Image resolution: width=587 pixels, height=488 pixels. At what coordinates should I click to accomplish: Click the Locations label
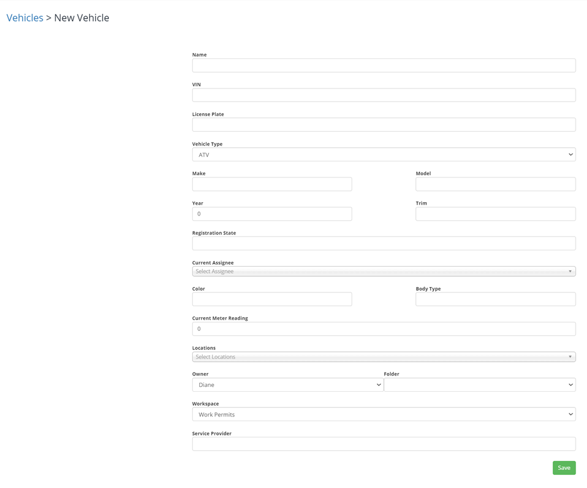pyautogui.click(x=203, y=348)
